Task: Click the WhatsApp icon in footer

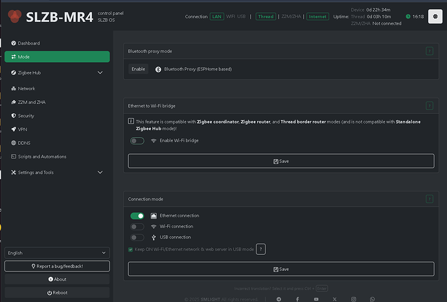Action: (372, 299)
